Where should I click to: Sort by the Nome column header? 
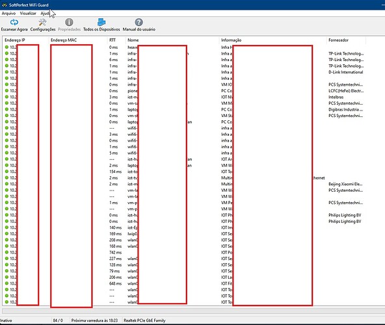click(133, 40)
